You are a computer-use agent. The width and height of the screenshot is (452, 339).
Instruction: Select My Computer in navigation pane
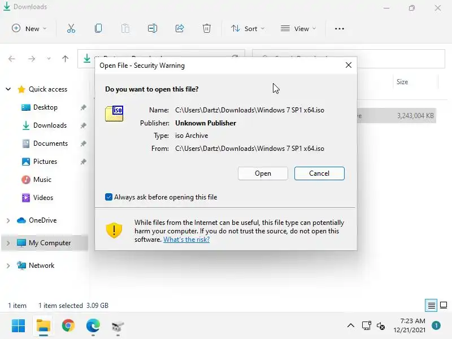click(x=50, y=243)
